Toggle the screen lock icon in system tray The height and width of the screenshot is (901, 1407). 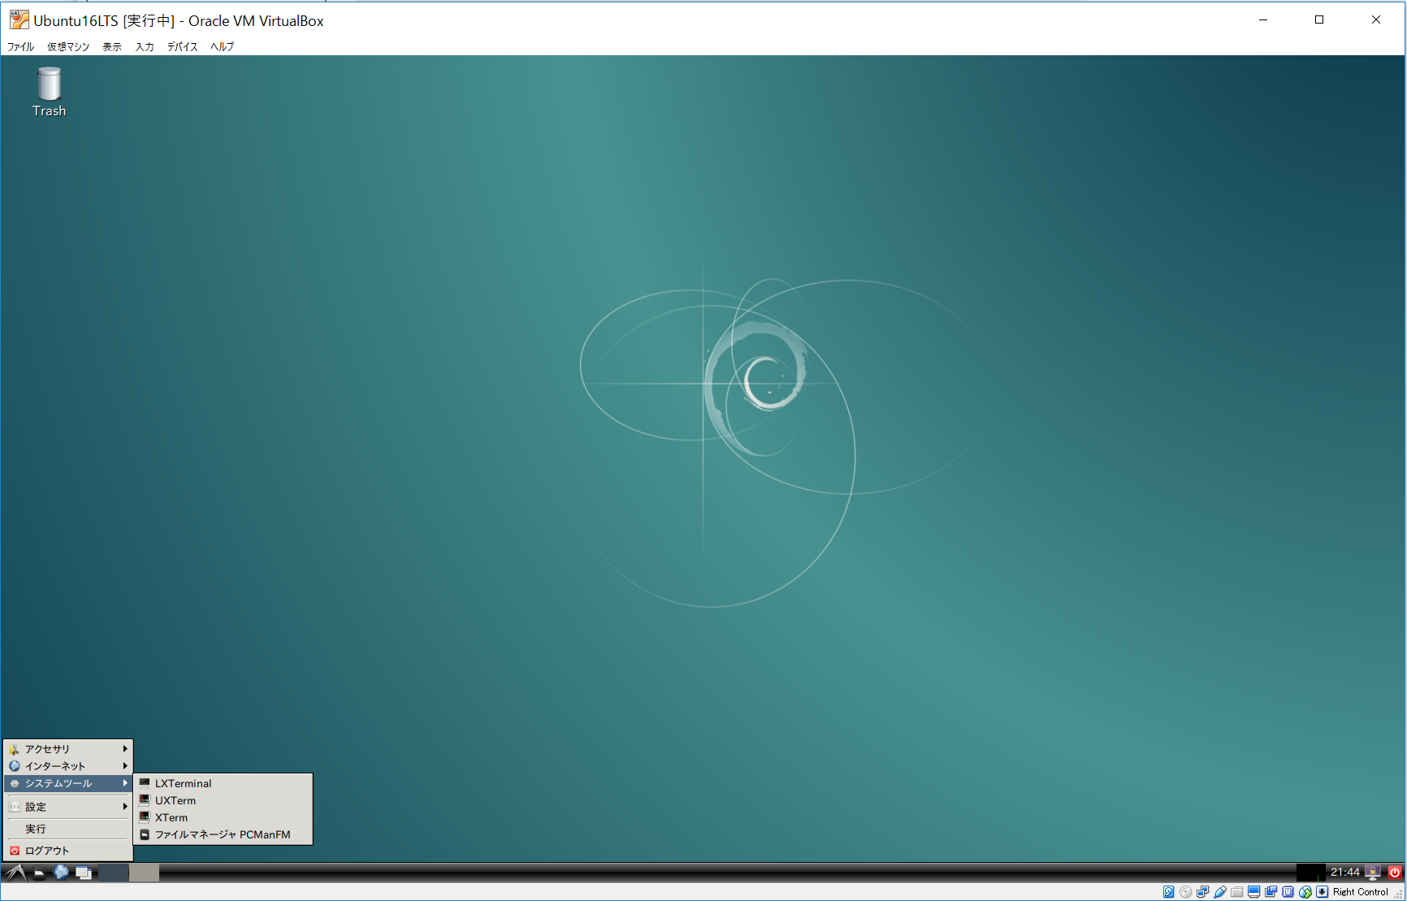(x=1373, y=872)
